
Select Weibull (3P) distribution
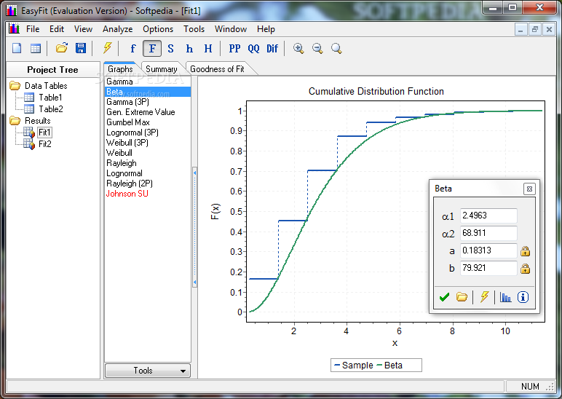click(148, 143)
